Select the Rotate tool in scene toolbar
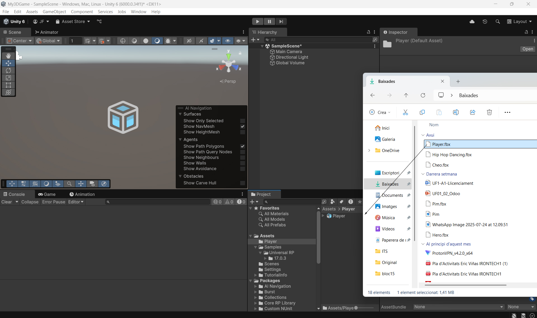The height and width of the screenshot is (318, 537). [8, 71]
